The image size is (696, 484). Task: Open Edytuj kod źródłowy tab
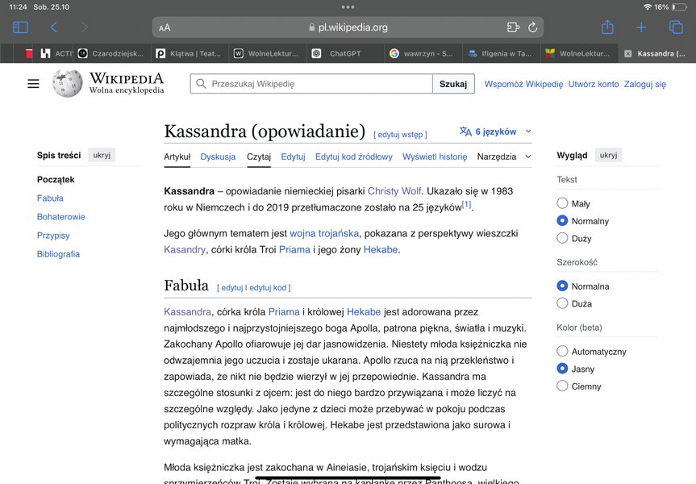click(354, 156)
